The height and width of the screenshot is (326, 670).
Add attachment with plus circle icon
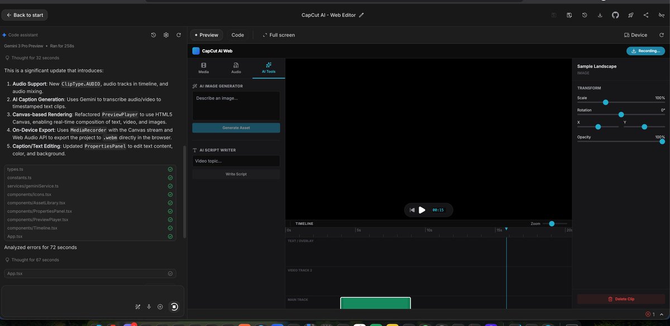160,306
